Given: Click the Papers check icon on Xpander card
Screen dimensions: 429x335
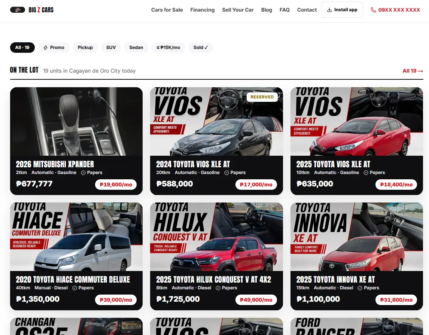Looking at the screenshot, I should pyautogui.click(x=83, y=173).
